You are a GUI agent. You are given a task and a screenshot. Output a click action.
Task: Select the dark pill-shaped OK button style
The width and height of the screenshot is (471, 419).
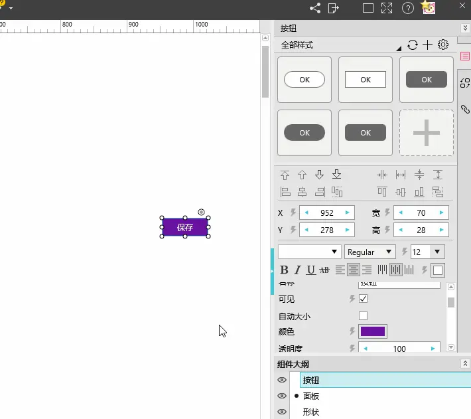click(x=304, y=133)
